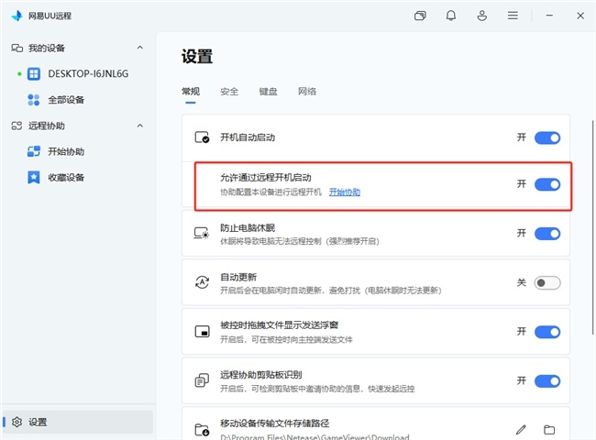Collapse the 远程协助 section chevron
596x440 pixels.
(140, 126)
